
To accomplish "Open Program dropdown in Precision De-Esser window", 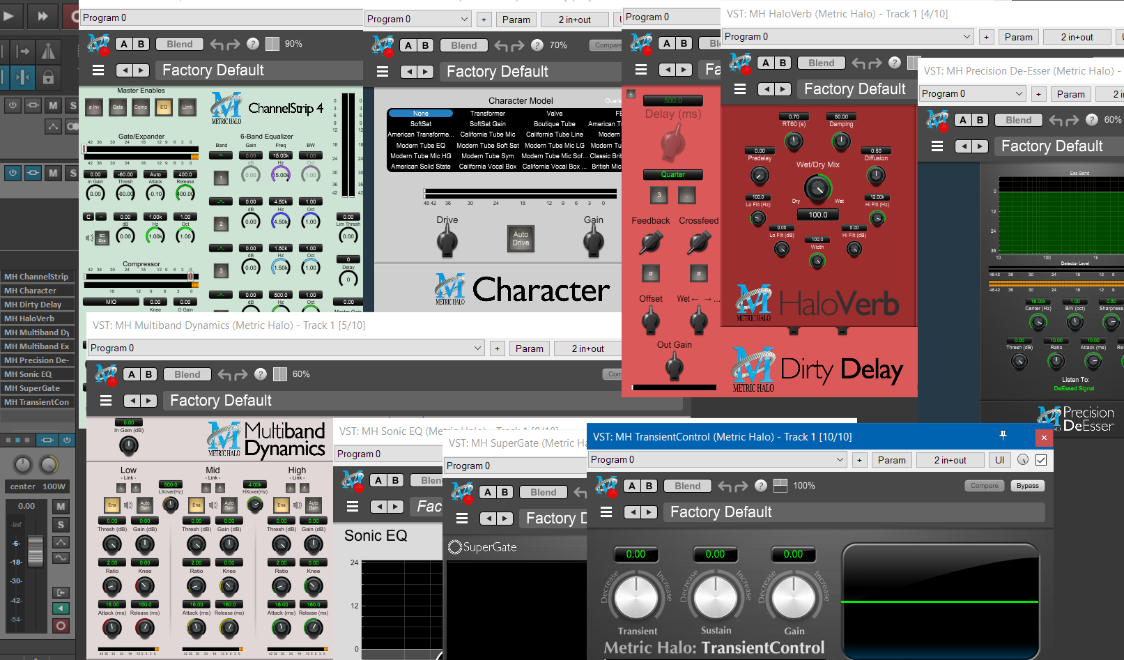I will [973, 93].
